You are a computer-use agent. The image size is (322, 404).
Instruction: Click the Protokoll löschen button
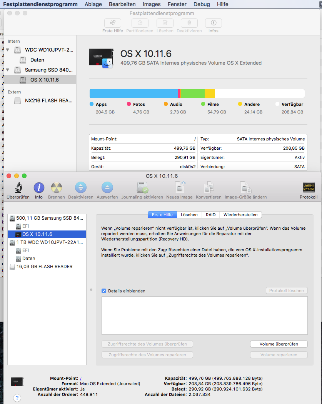click(287, 290)
